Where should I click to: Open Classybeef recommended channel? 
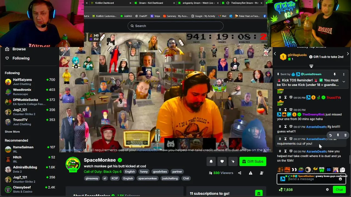point(30,189)
